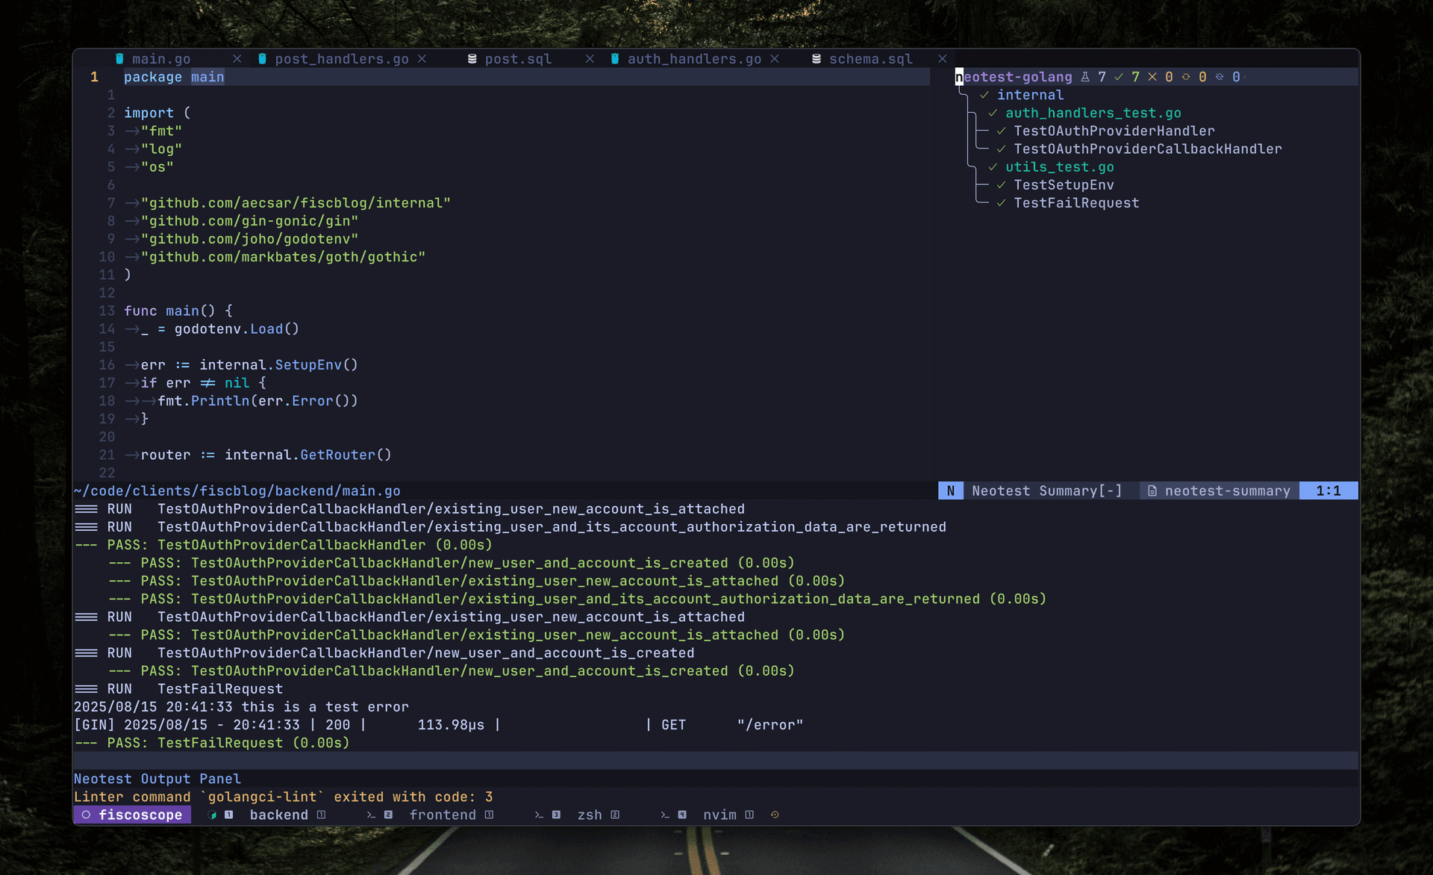Close the post.sql tab
This screenshot has width=1433, height=875.
[x=590, y=59]
